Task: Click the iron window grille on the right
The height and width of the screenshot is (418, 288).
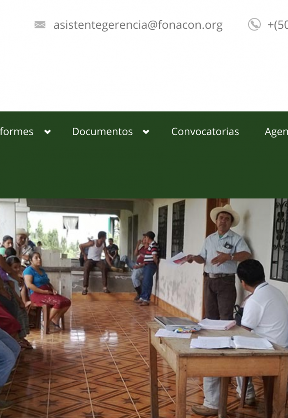Action: pos(279,240)
